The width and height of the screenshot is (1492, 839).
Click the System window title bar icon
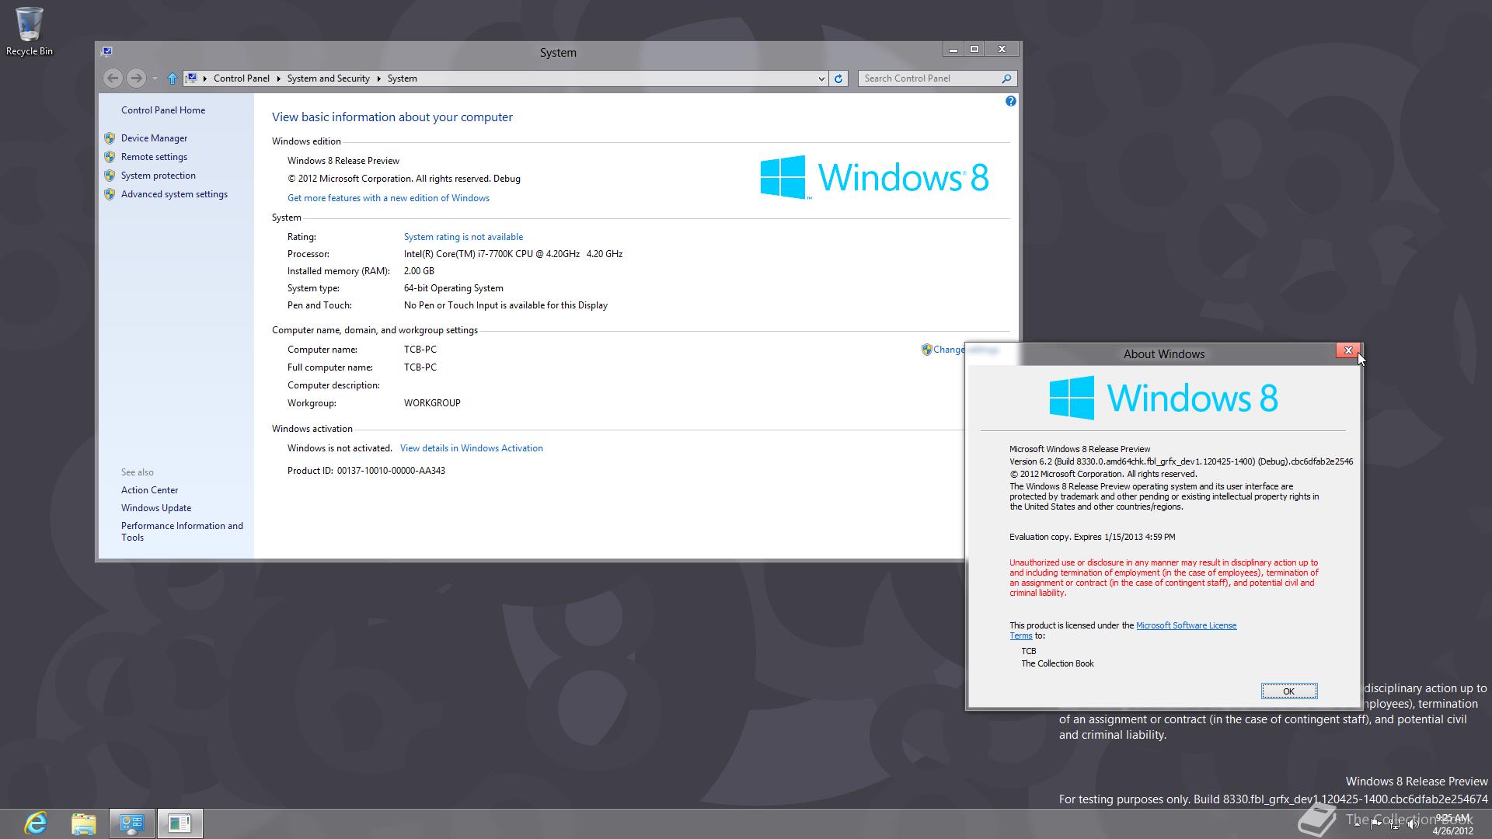[x=106, y=51]
